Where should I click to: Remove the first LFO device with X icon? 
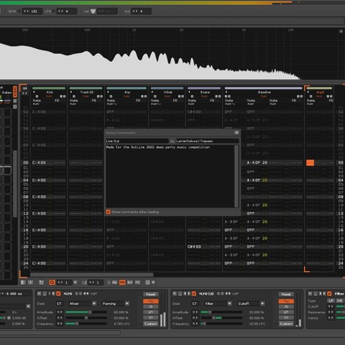coord(39,293)
